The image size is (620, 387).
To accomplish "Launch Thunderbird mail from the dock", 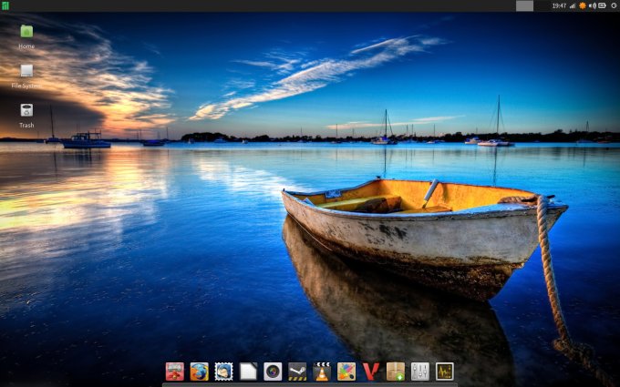I will click(x=223, y=372).
